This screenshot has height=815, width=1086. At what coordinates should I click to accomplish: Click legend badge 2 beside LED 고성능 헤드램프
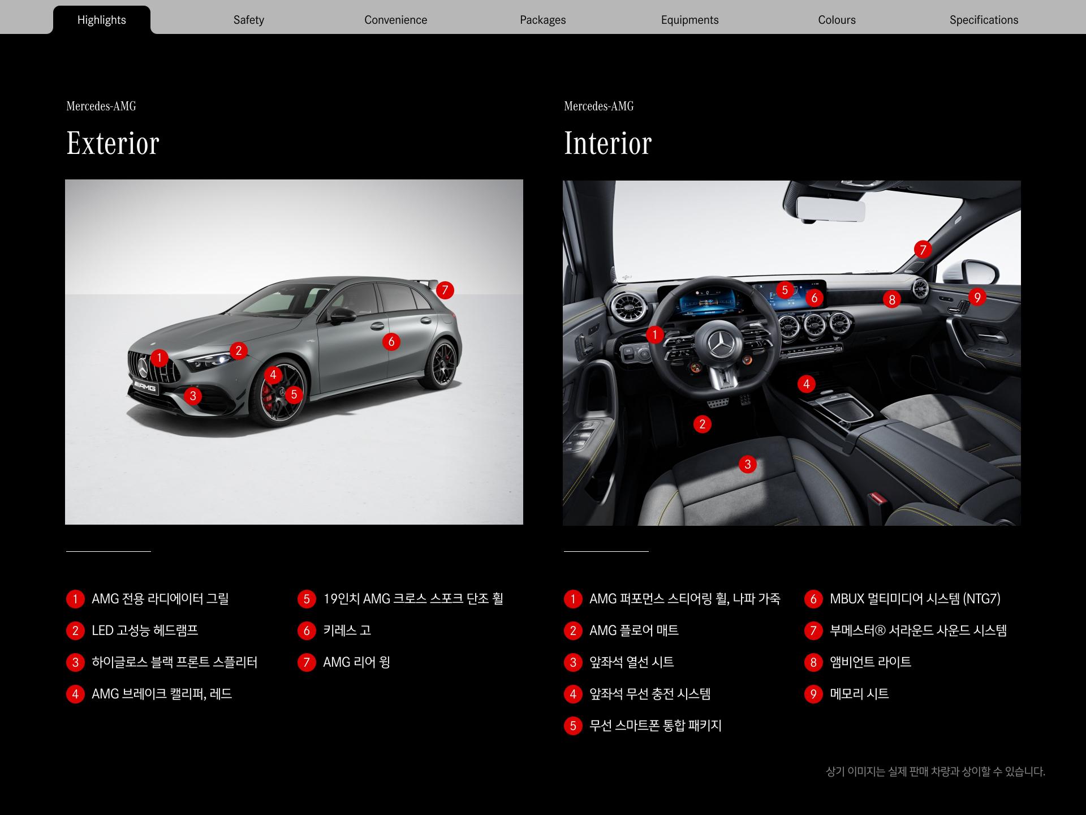[x=75, y=631]
